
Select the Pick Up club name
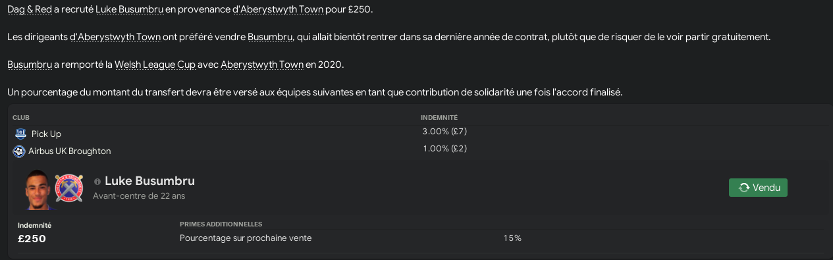pos(46,134)
